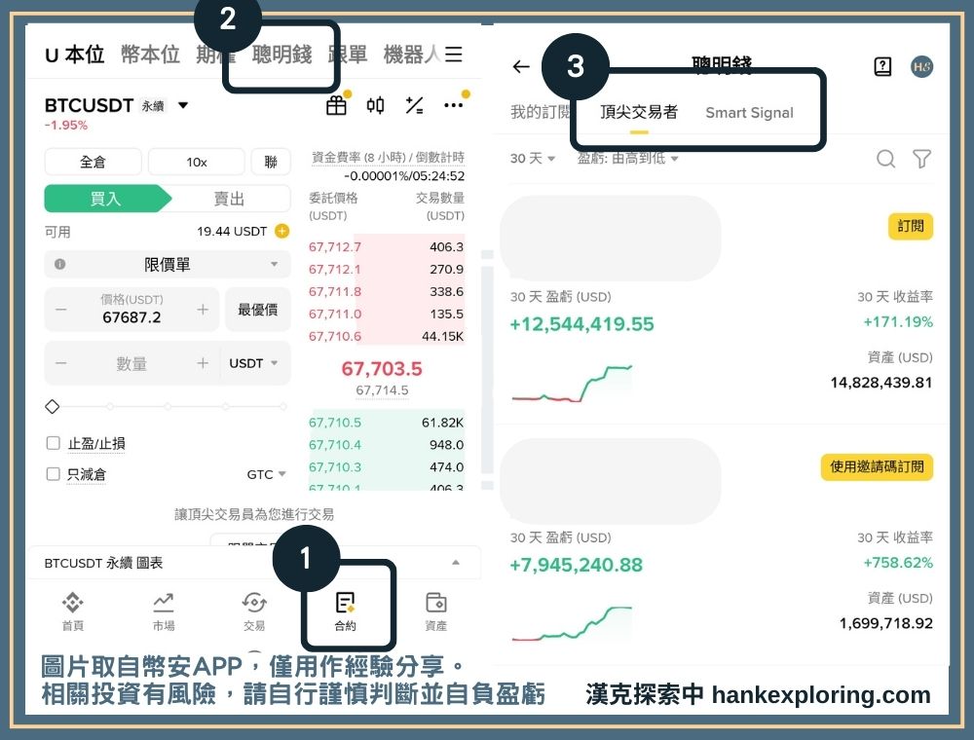Image resolution: width=974 pixels, height=740 pixels.
Task: Switch to the Smart Signal tab
Action: tap(749, 113)
